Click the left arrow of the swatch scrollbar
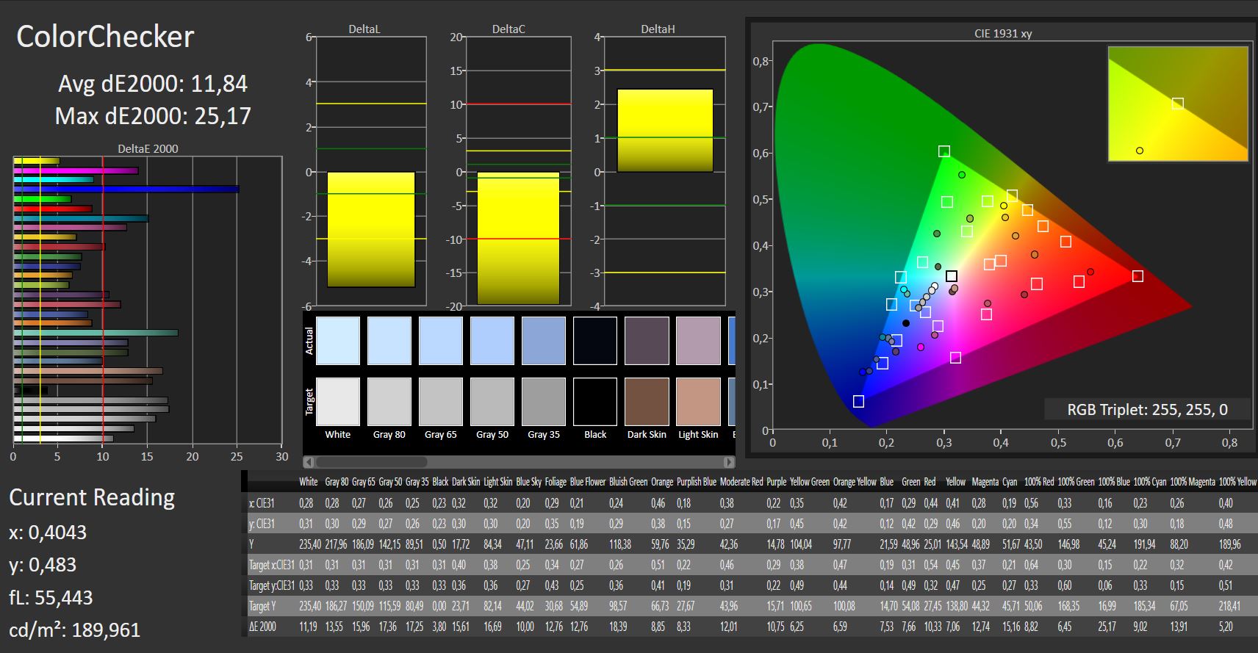1258x653 pixels. point(309,462)
